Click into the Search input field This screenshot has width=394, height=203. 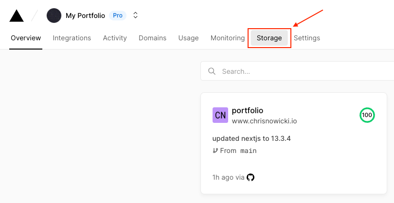pyautogui.click(x=302, y=71)
